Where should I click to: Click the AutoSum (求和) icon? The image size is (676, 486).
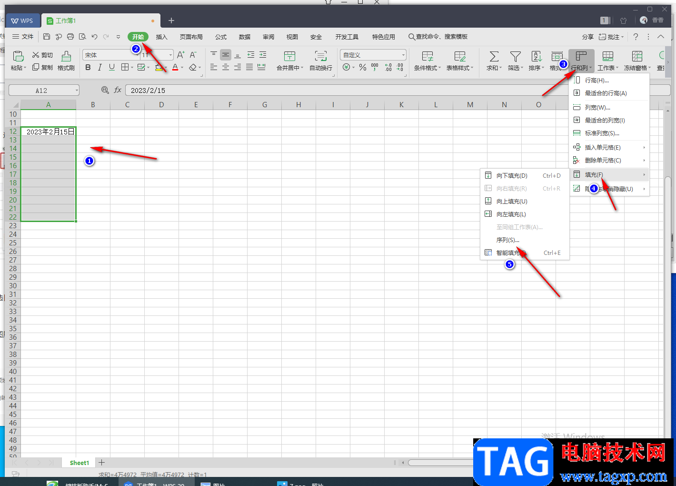494,57
